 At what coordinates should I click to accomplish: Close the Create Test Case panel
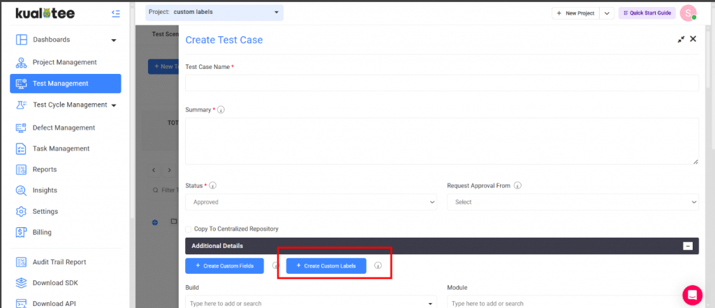693,40
